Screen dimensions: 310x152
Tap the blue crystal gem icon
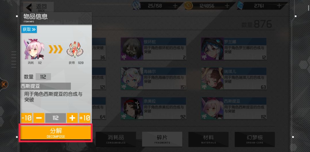(x=240, y=5)
